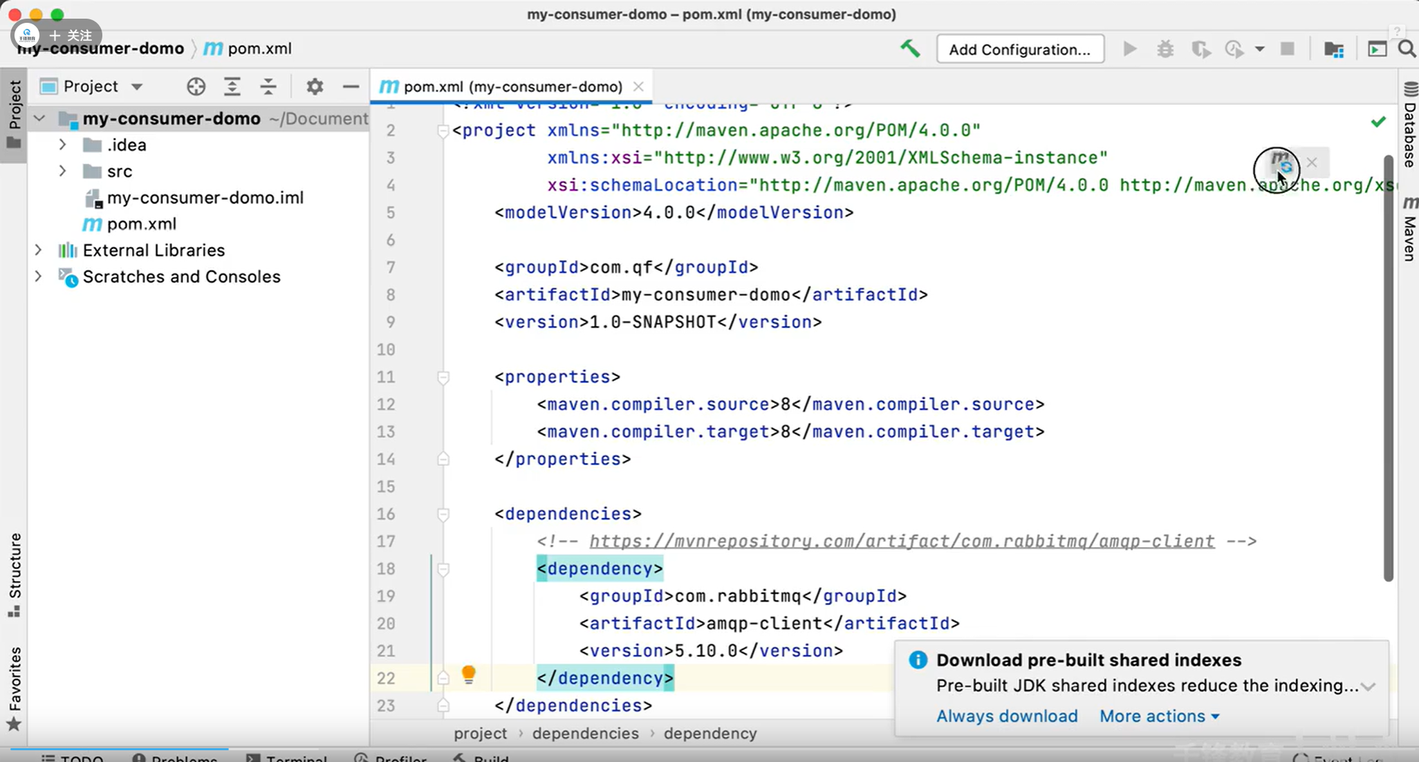The height and width of the screenshot is (762, 1419).
Task: Expand the External Libraries node
Action: click(x=39, y=250)
